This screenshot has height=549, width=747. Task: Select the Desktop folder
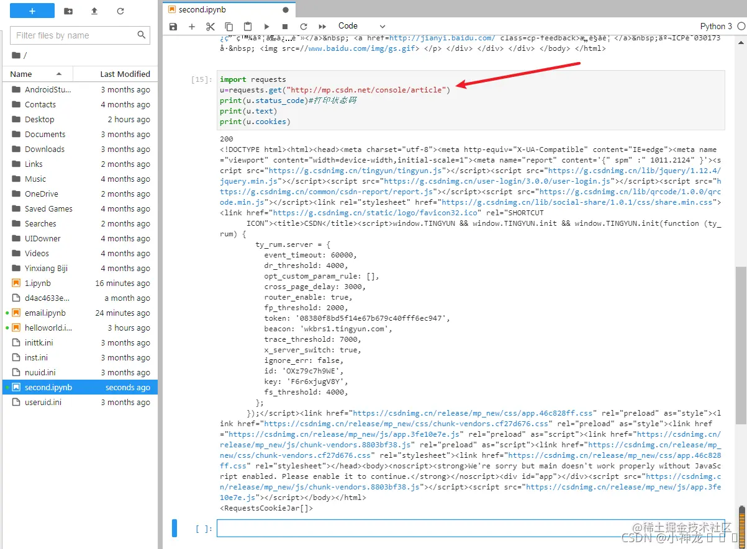point(80,119)
